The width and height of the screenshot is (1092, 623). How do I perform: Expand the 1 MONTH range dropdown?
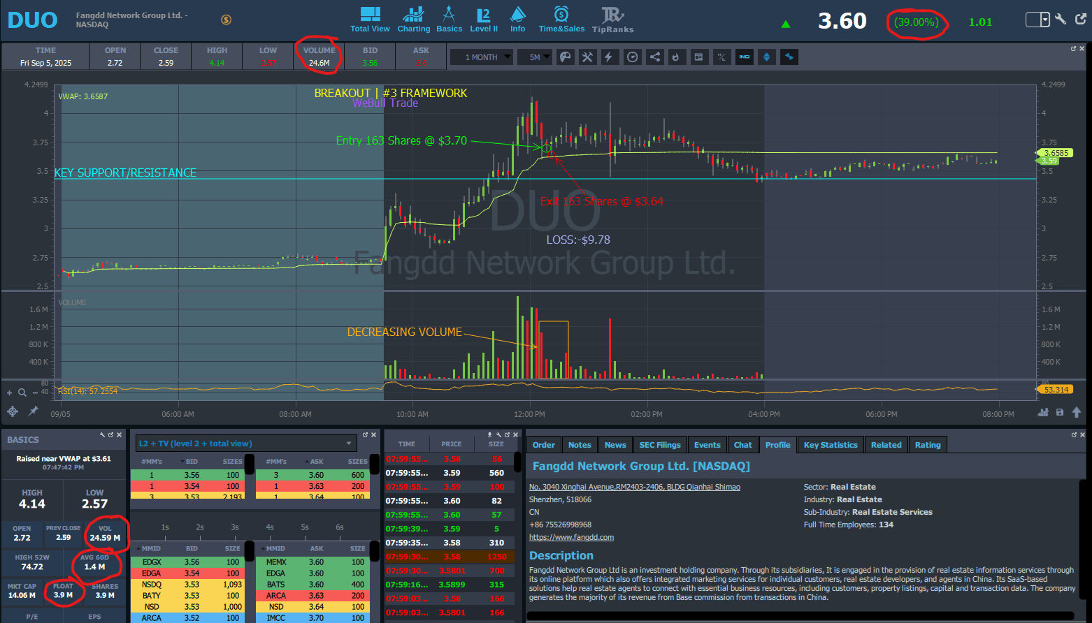tap(482, 57)
